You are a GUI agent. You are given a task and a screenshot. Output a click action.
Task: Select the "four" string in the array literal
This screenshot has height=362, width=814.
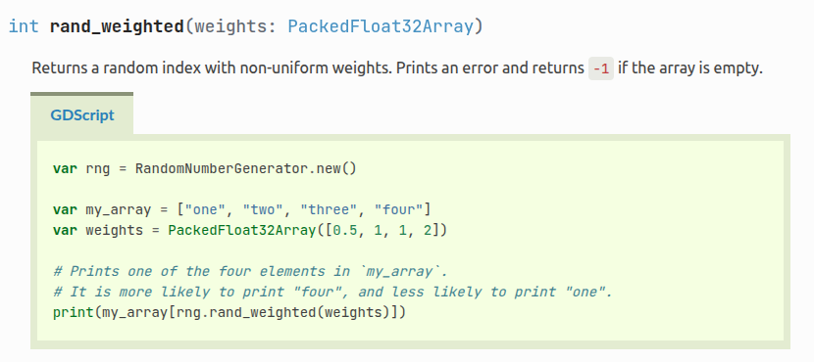(398, 209)
